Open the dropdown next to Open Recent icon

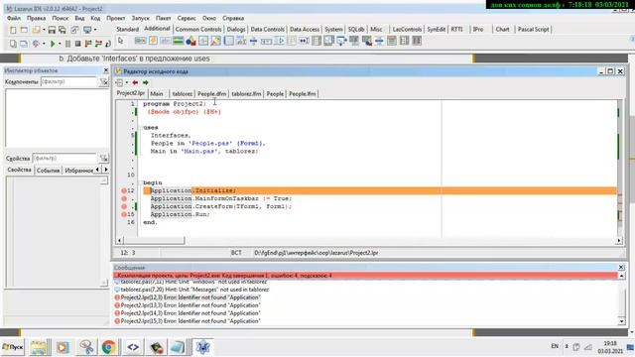point(44,30)
